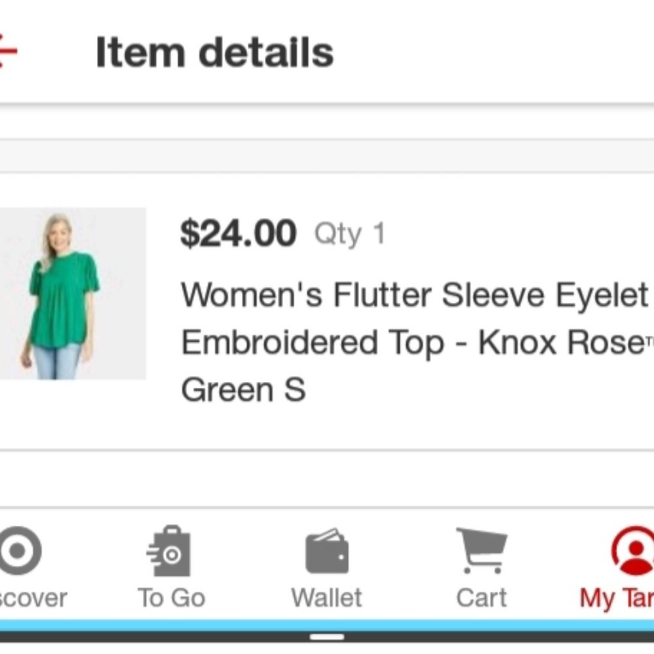Switch to the Cart tab

pos(482,569)
